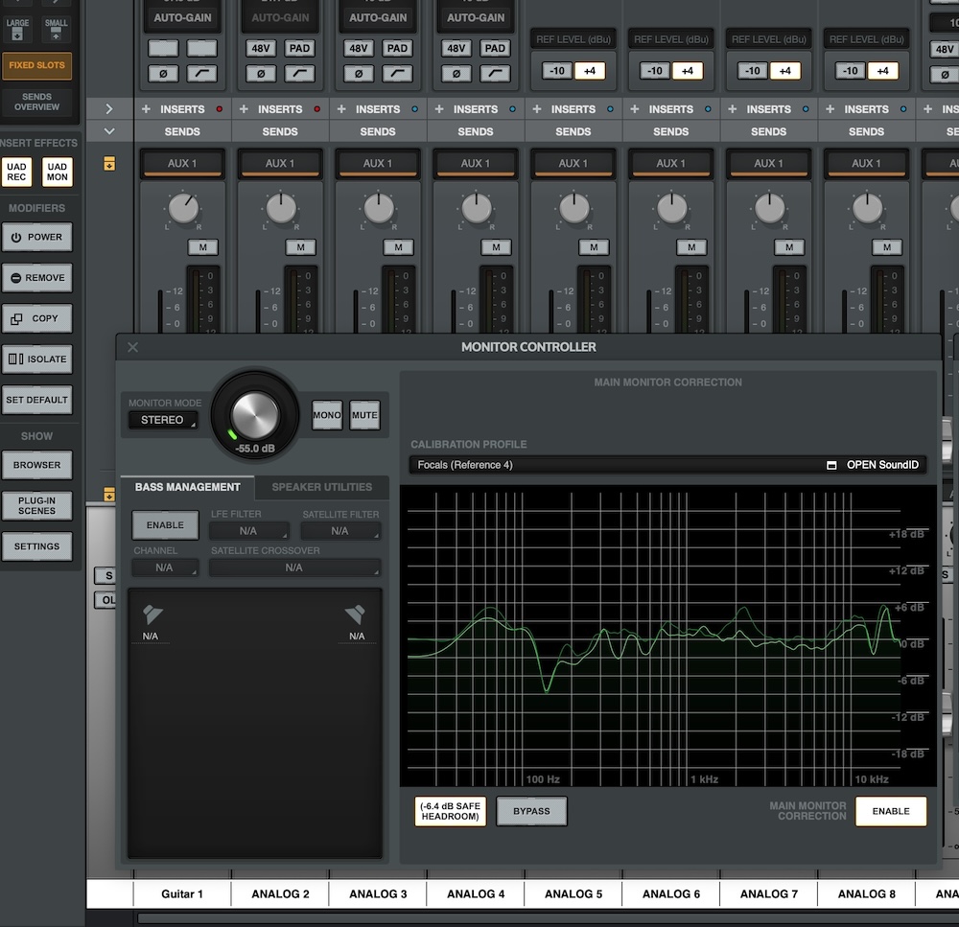Click the ISOLATE modifier button
This screenshot has width=959, height=927.
click(37, 359)
